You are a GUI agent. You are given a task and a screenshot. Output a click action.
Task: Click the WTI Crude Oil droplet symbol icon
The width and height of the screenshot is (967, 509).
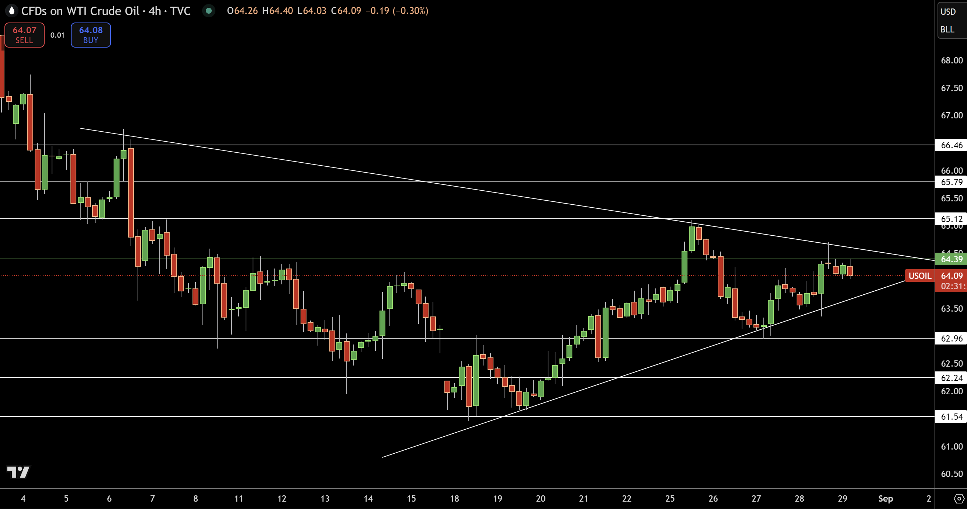click(12, 10)
